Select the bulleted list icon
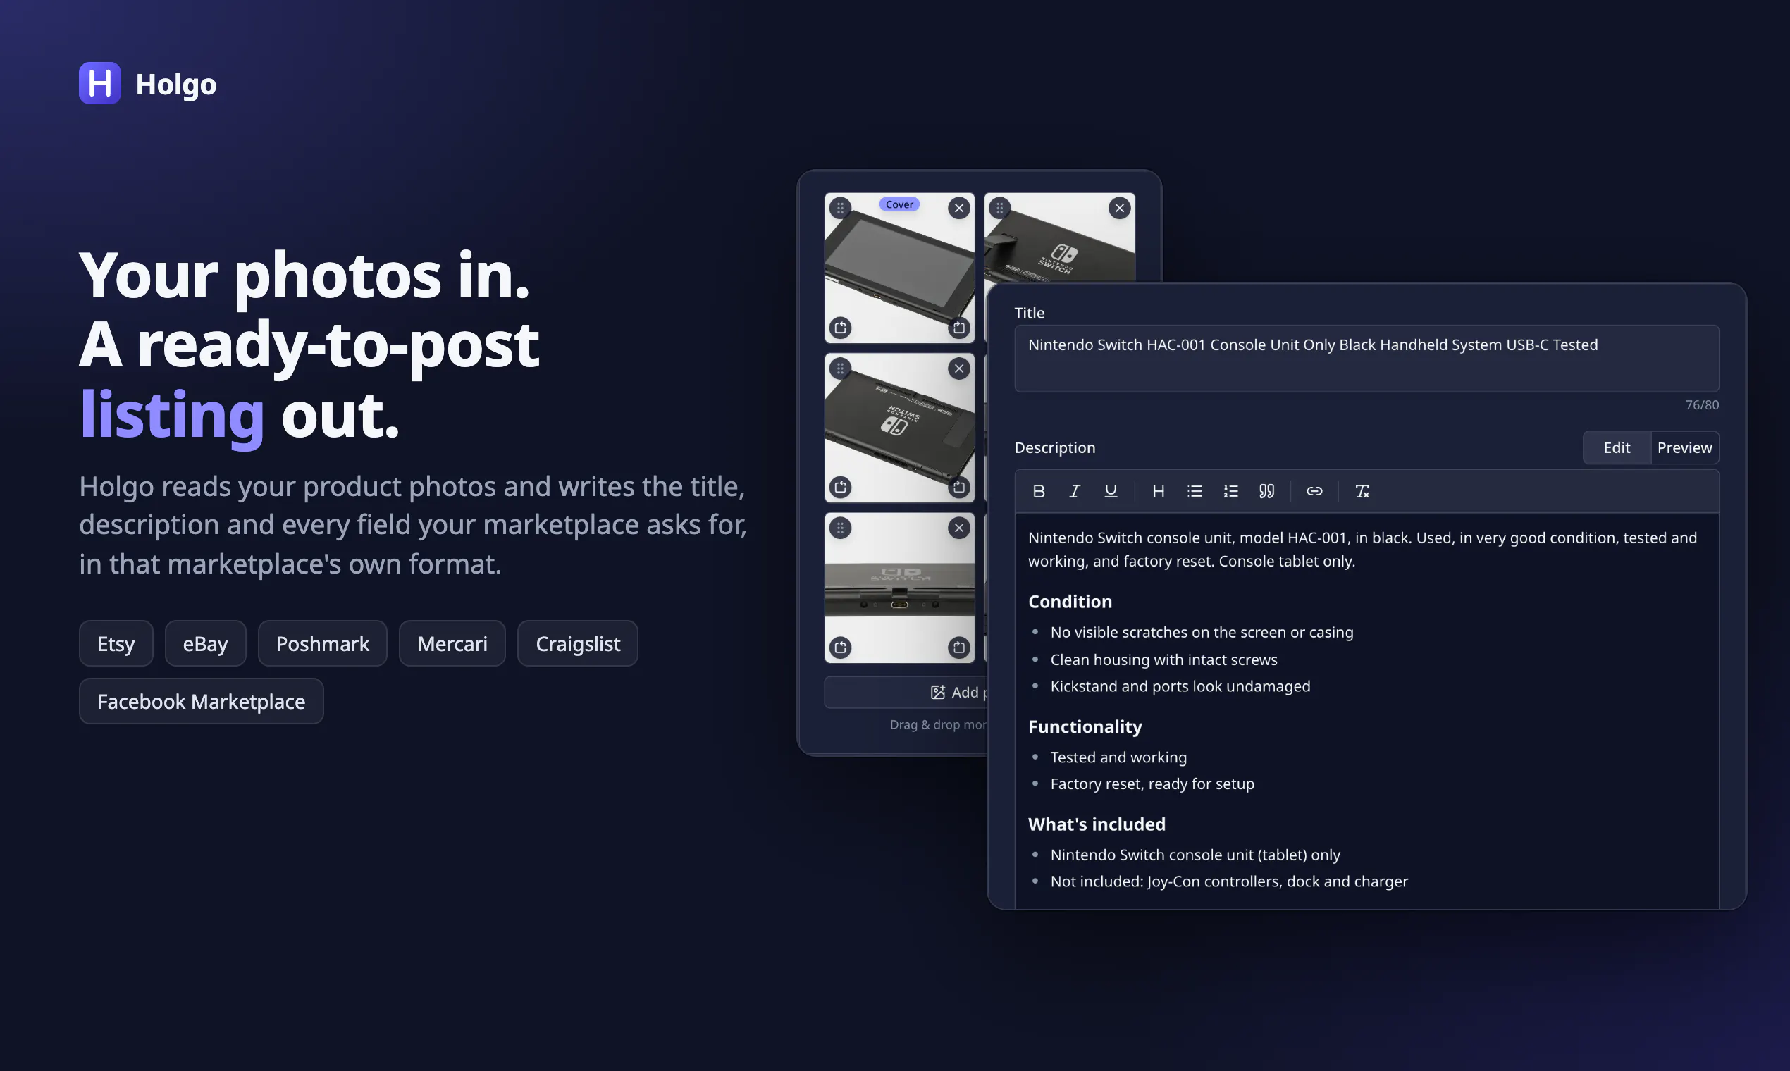The image size is (1790, 1071). [1195, 492]
